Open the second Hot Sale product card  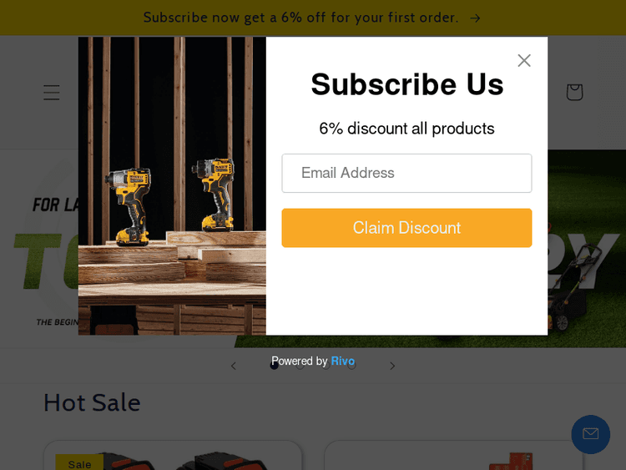pyautogui.click(x=453, y=455)
